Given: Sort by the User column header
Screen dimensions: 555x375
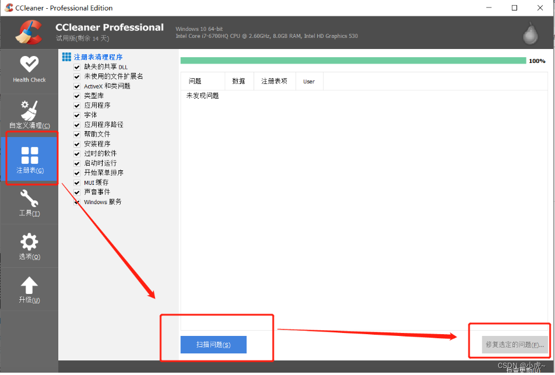Looking at the screenshot, I should (x=310, y=82).
